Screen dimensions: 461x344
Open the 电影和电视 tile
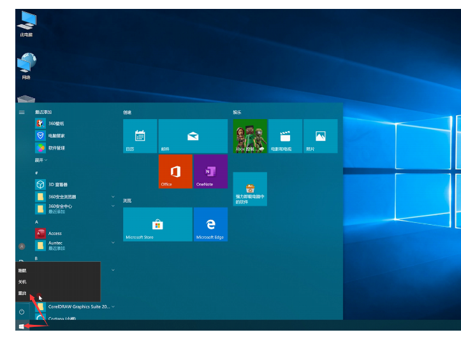[x=285, y=136]
